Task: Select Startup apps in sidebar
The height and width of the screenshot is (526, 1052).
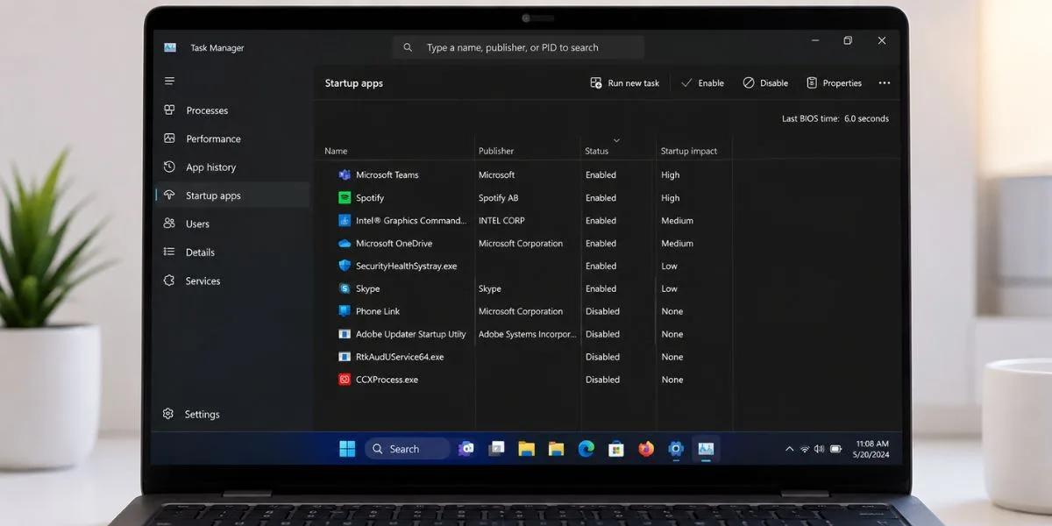Action: point(231,195)
